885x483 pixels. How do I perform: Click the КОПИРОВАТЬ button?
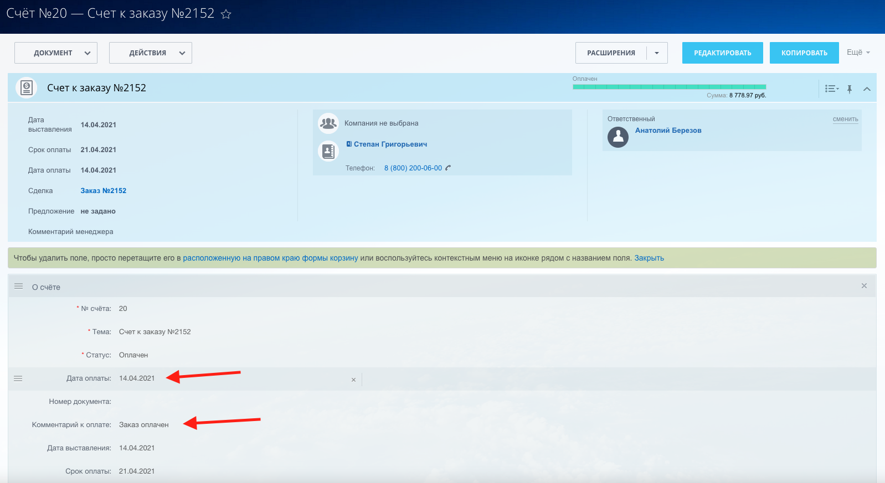804,53
